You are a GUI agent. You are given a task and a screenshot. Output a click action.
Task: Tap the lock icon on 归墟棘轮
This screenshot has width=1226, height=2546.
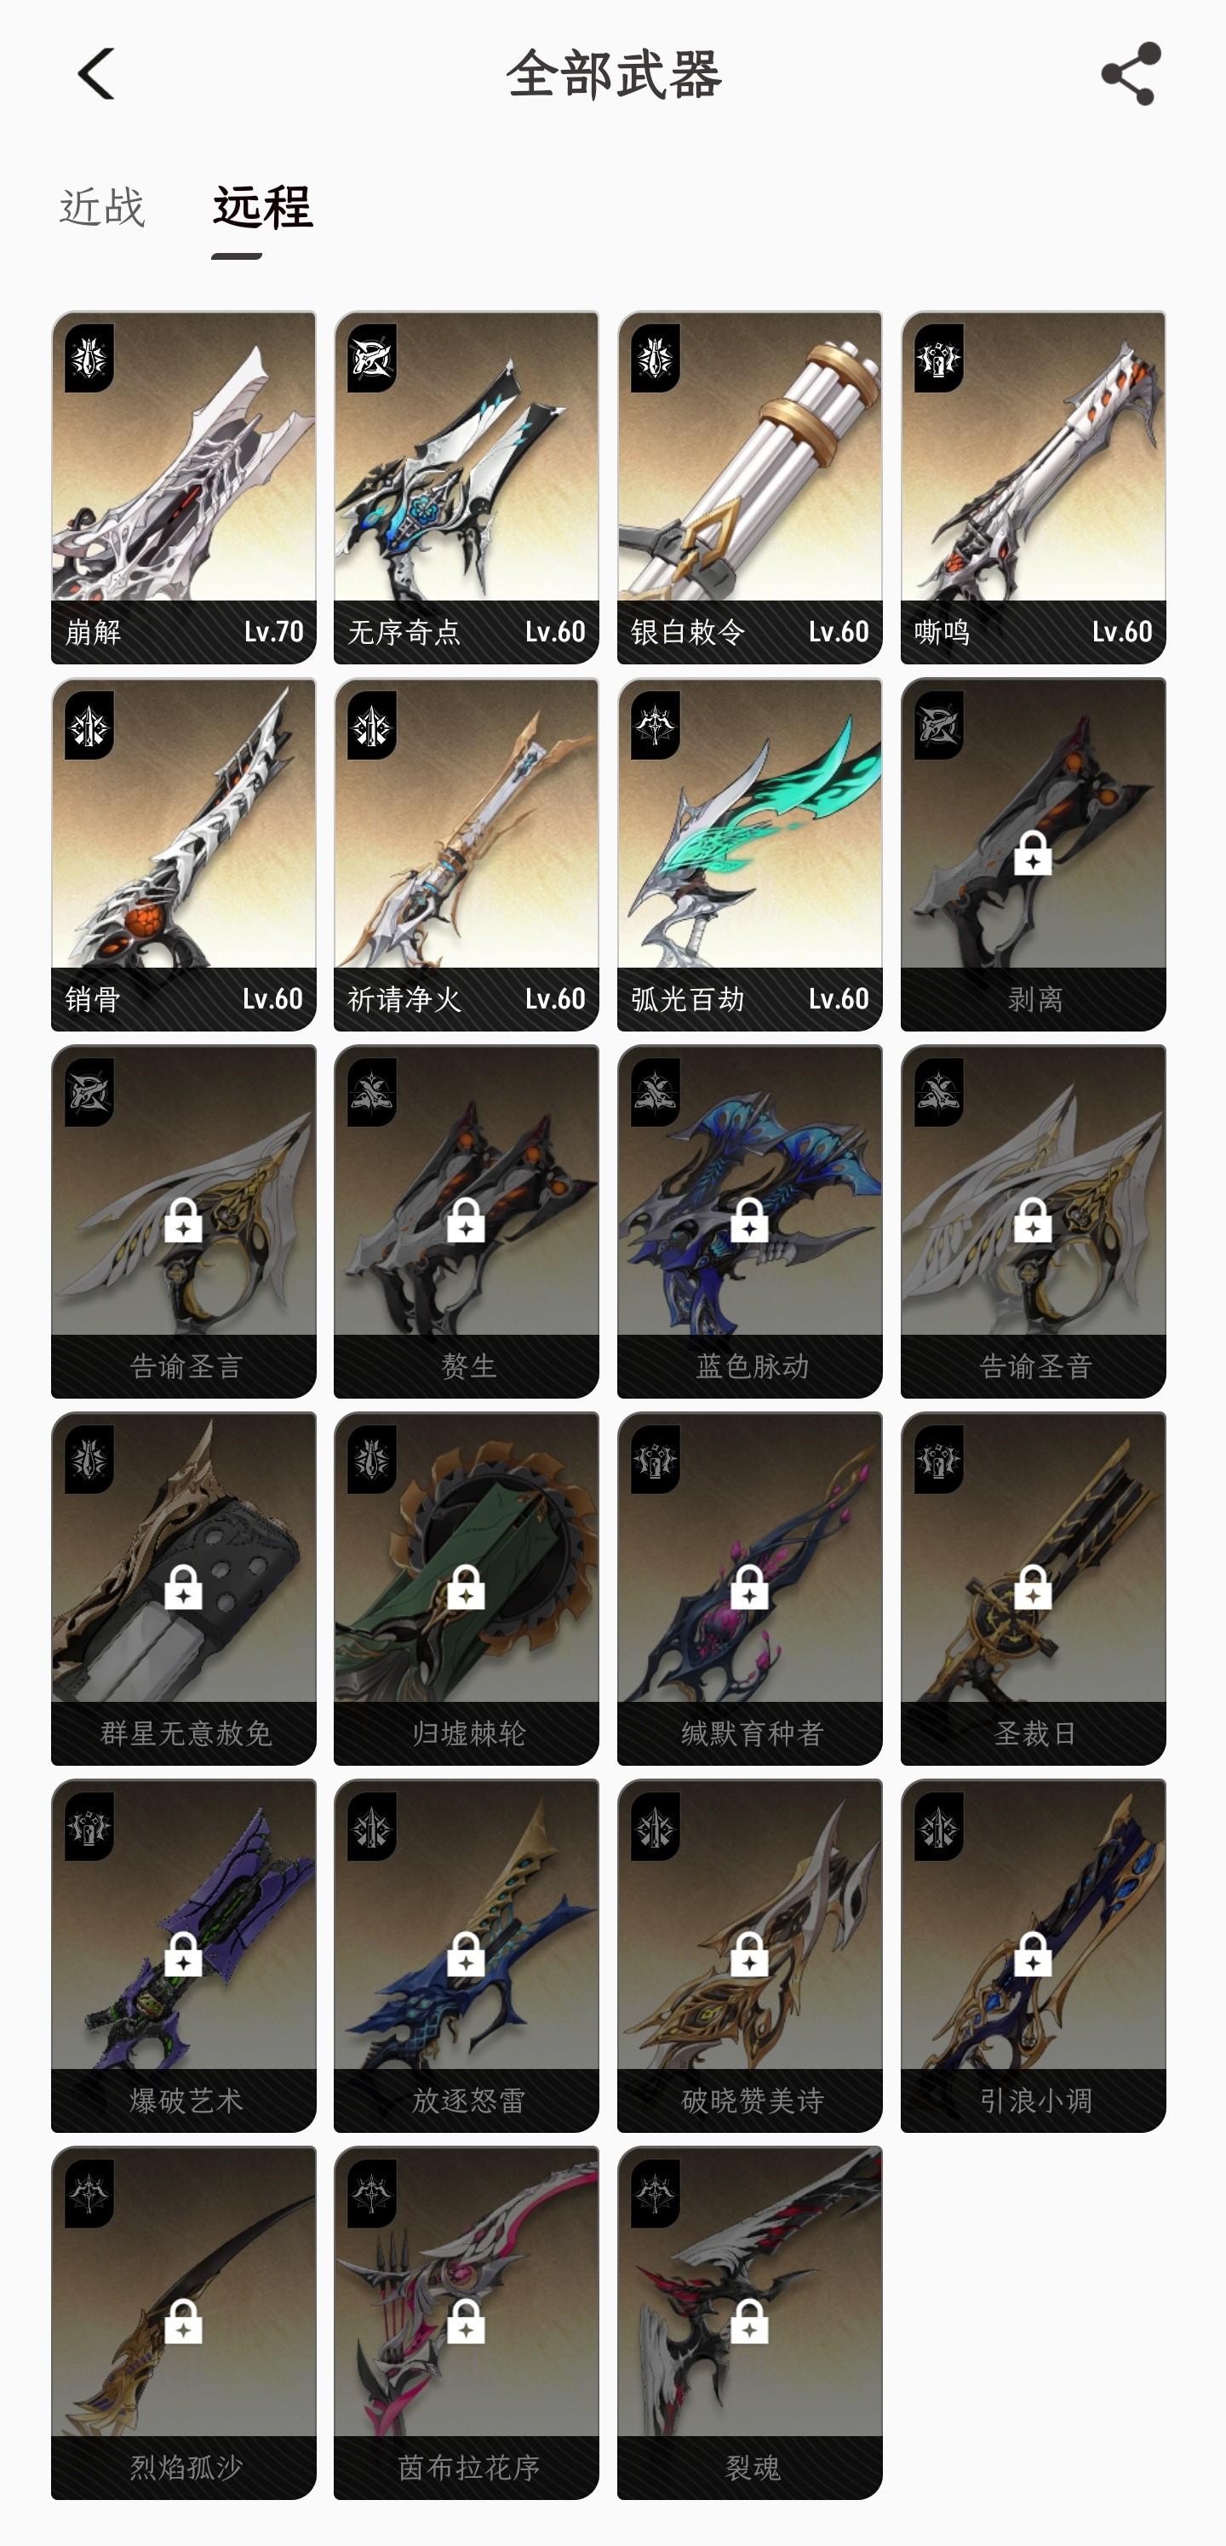(467, 1586)
